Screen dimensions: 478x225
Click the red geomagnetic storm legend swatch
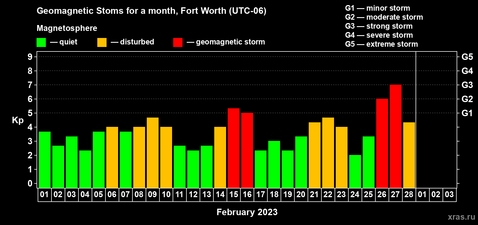coord(178,42)
